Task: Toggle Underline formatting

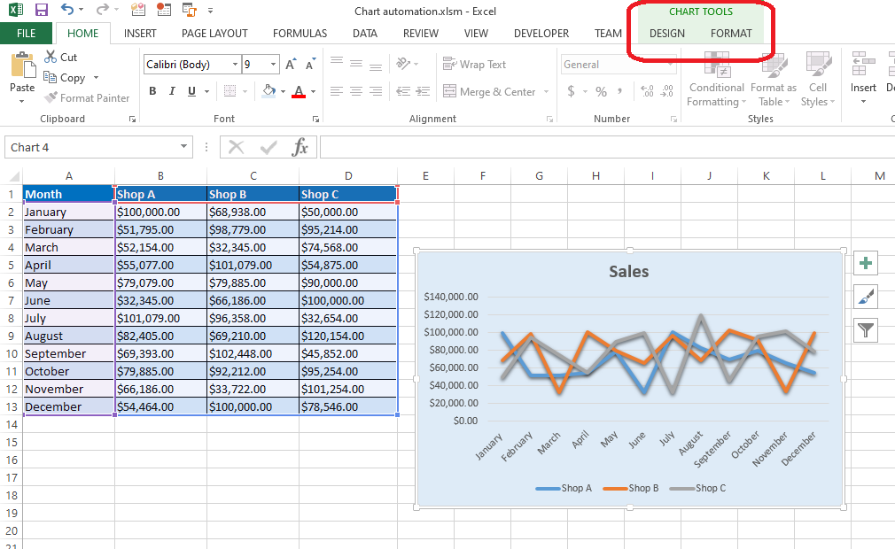Action: point(190,90)
